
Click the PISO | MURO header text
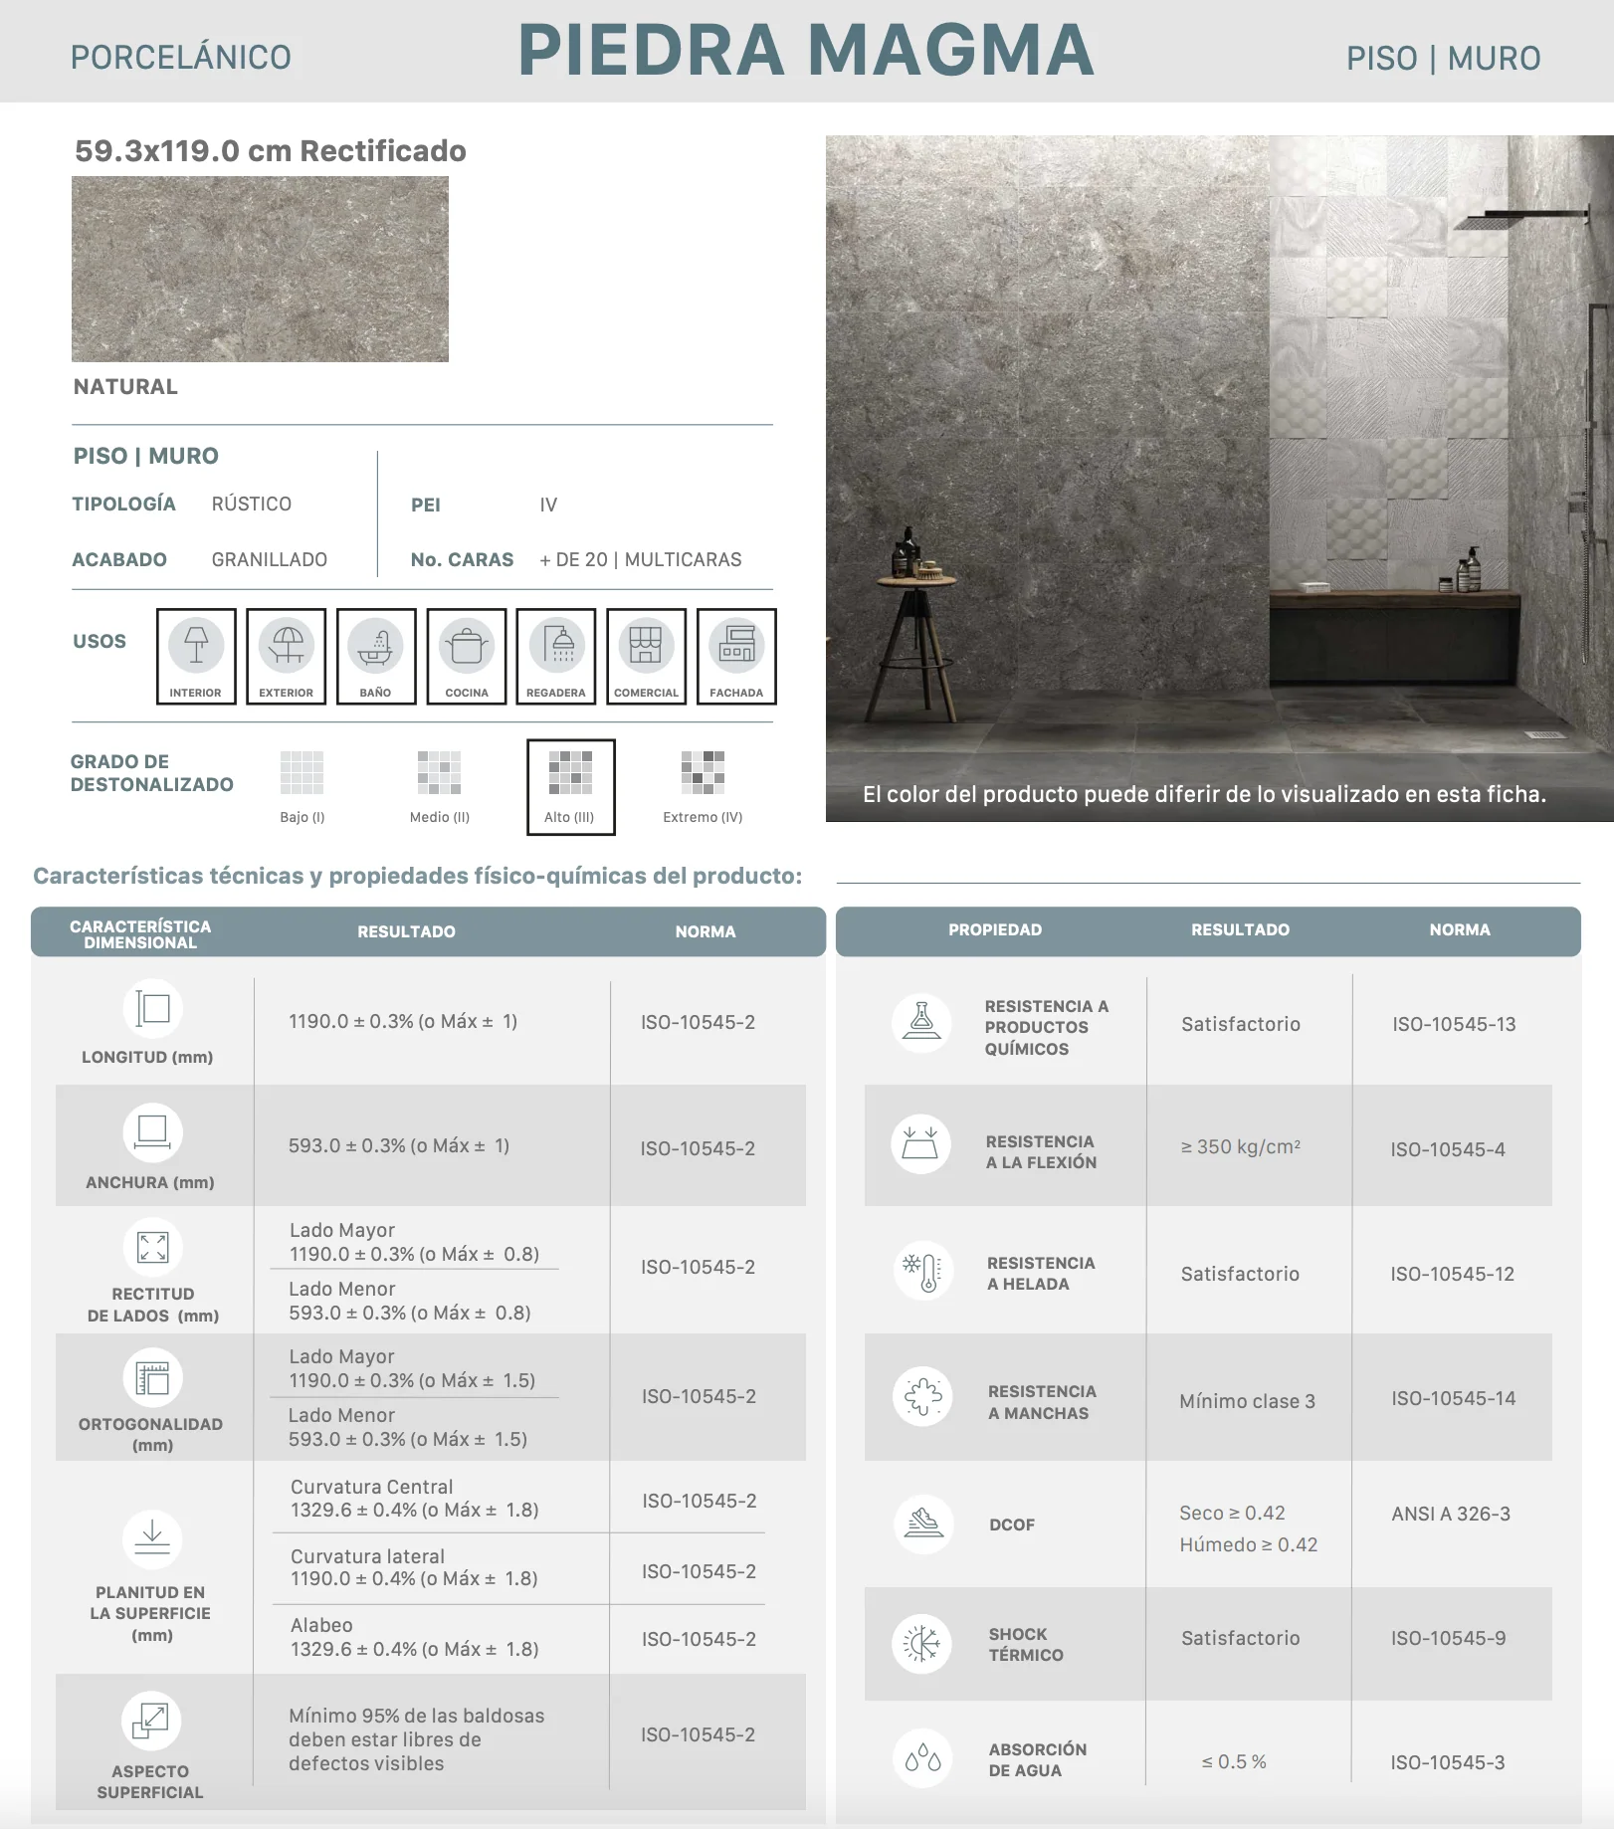tap(1443, 58)
